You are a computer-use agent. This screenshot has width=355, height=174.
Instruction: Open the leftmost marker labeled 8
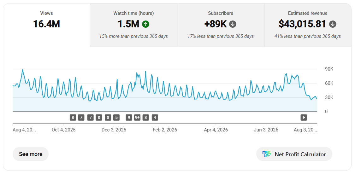pyautogui.click(x=73, y=118)
